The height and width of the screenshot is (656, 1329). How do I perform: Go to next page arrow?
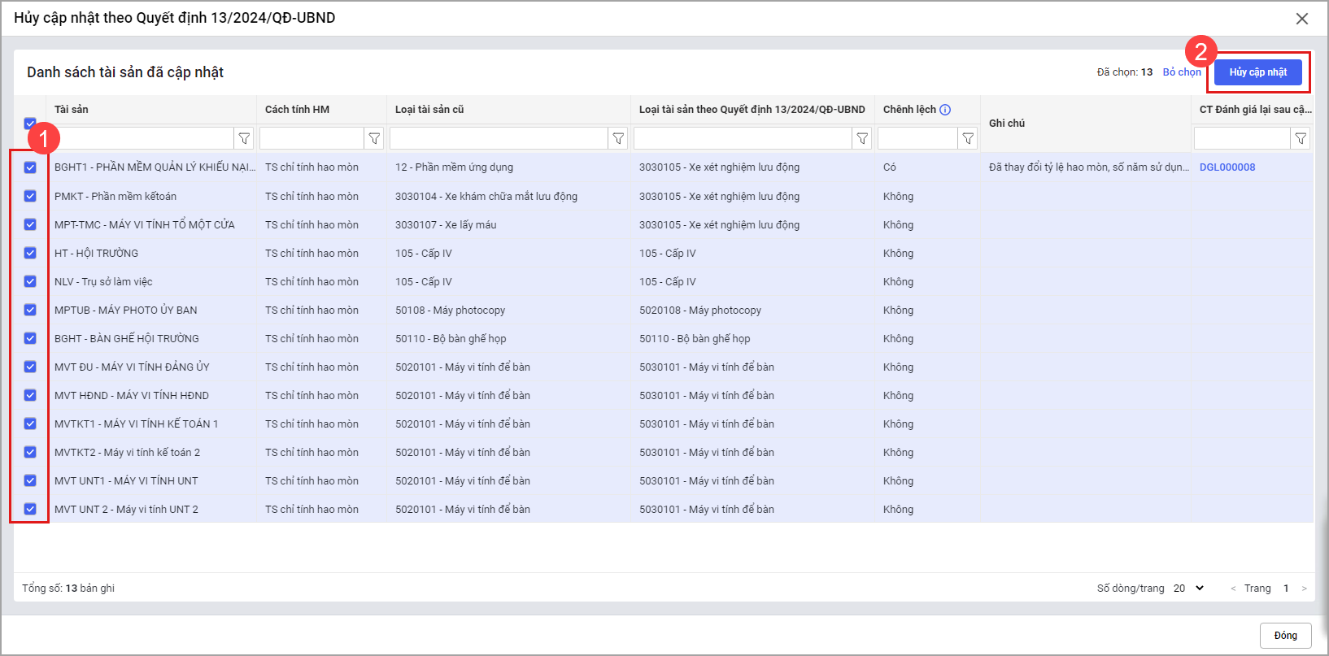click(x=1304, y=589)
